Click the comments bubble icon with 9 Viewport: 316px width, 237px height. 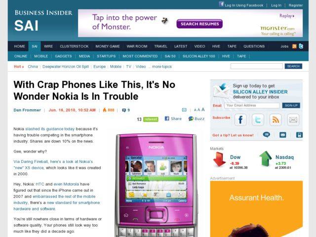click(124, 110)
